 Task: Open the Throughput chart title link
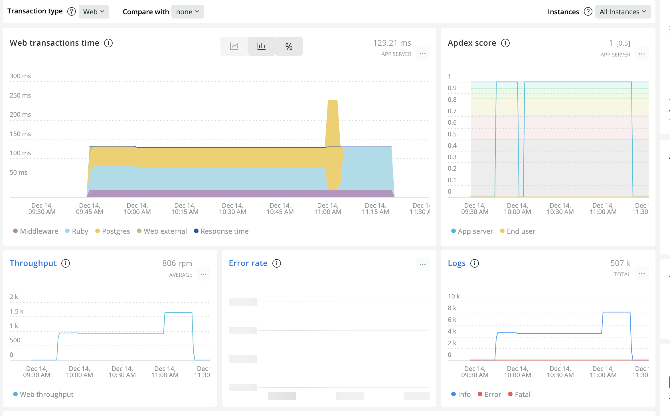(x=33, y=263)
